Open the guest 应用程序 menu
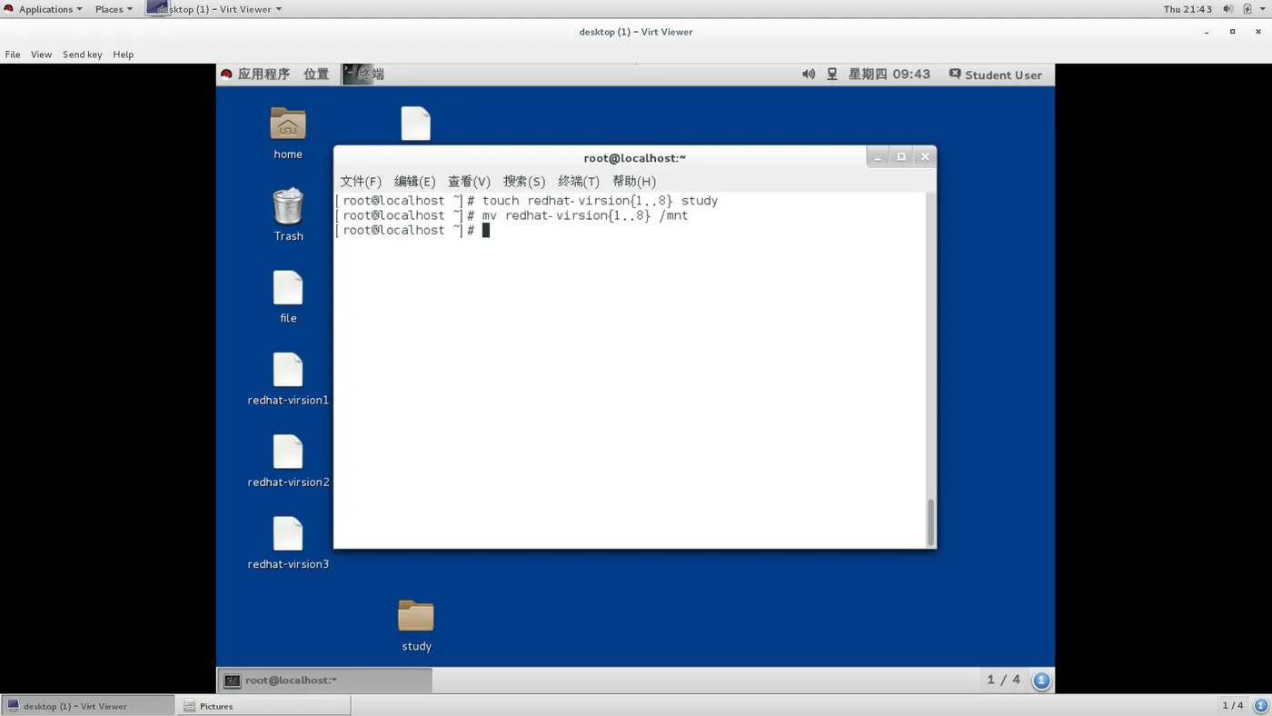 pos(263,75)
